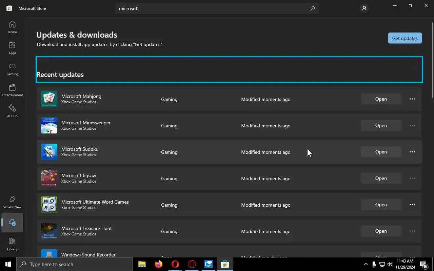434x271 pixels.
Task: Open more options for Ultimate Word Games
Action: coord(412,205)
